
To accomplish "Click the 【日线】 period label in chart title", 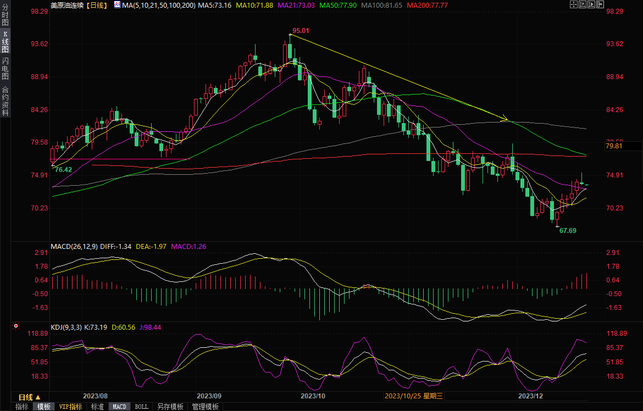I will click(x=97, y=5).
